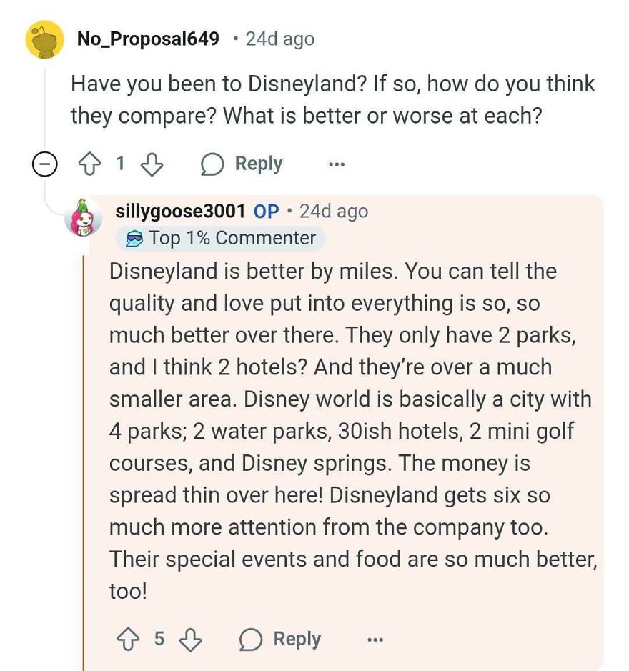Click No_Proposal649's avatar

[44, 39]
